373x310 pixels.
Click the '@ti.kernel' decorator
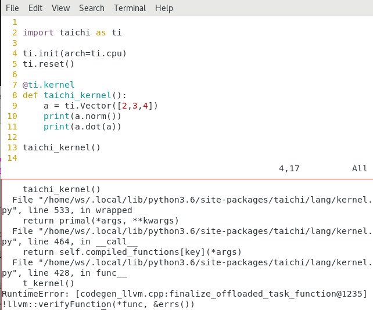click(x=49, y=85)
